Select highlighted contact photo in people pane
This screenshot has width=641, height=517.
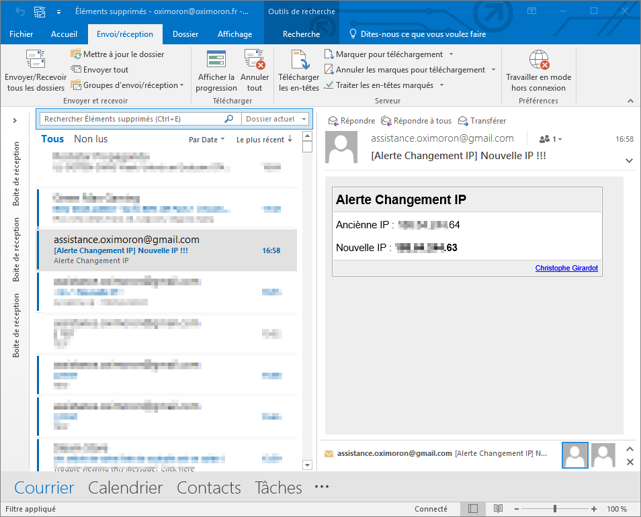(x=574, y=455)
